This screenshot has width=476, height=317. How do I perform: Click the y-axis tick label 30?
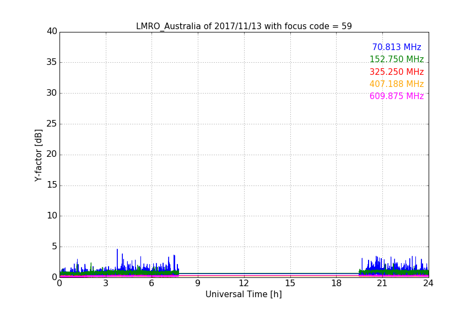[52, 93]
